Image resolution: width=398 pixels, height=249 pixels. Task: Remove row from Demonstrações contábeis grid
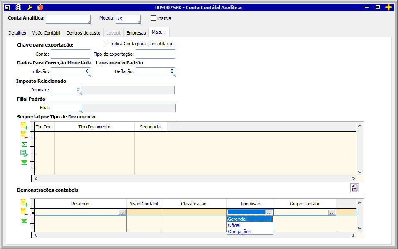pyautogui.click(x=24, y=212)
